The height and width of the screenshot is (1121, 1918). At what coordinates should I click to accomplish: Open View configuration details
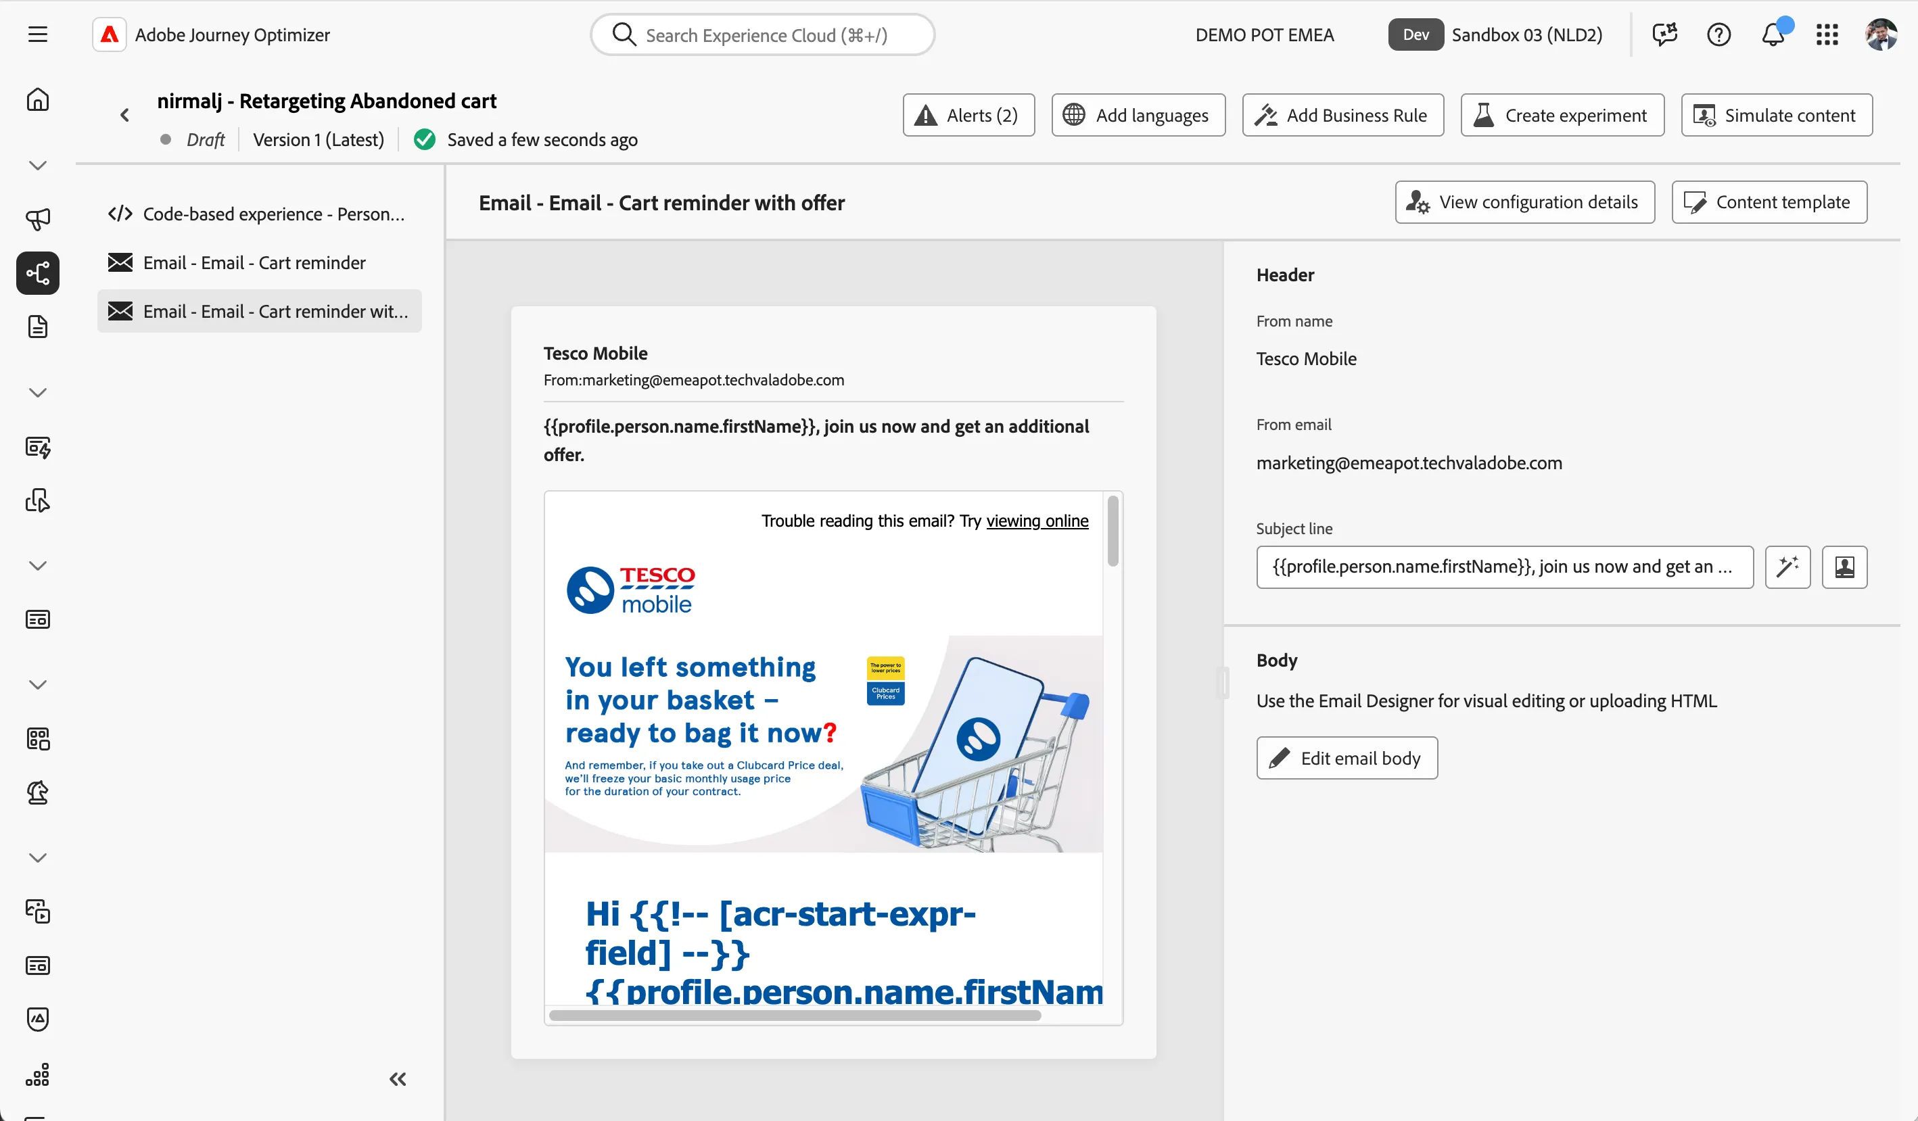(1524, 201)
